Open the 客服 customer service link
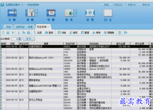Image resolution: width=153 pixels, height=110 pixels. pos(105,5)
